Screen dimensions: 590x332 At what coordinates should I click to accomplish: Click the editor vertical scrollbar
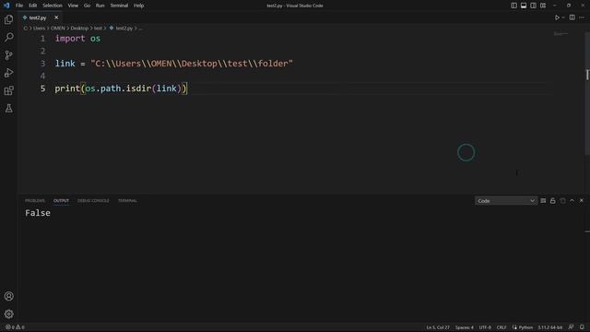coord(587,93)
